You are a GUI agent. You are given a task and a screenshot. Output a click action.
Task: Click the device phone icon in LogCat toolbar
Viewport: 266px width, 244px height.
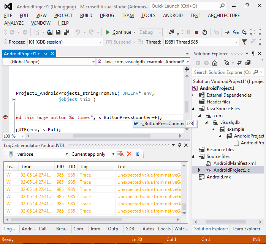pyautogui.click(x=11, y=154)
